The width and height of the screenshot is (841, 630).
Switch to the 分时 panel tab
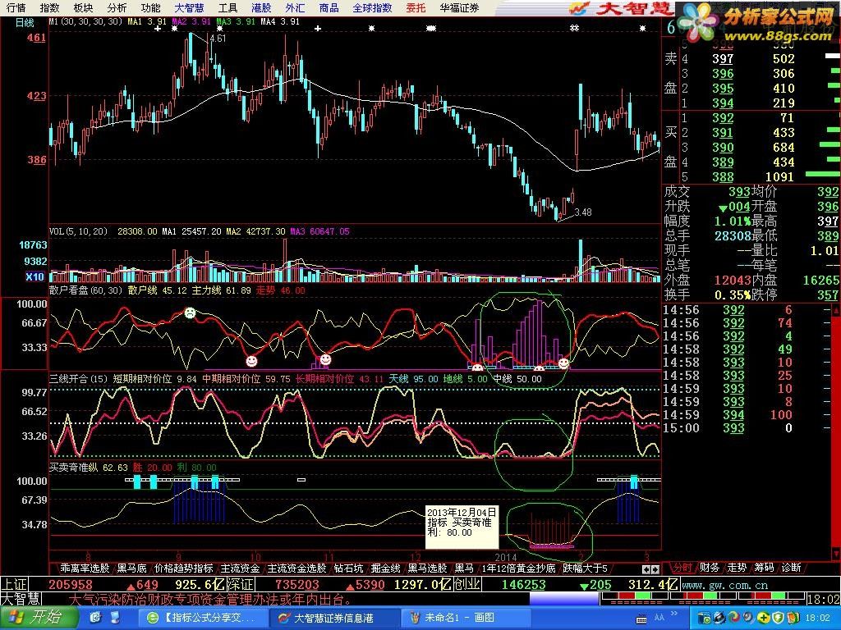click(682, 567)
